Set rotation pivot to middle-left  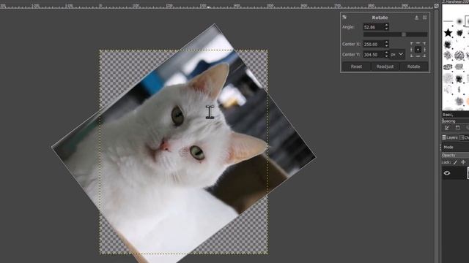[412, 50]
